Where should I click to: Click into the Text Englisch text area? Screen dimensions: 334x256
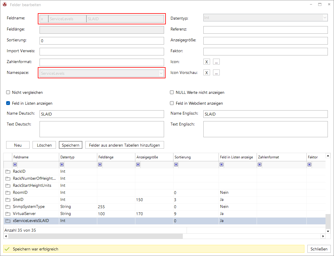(265, 129)
